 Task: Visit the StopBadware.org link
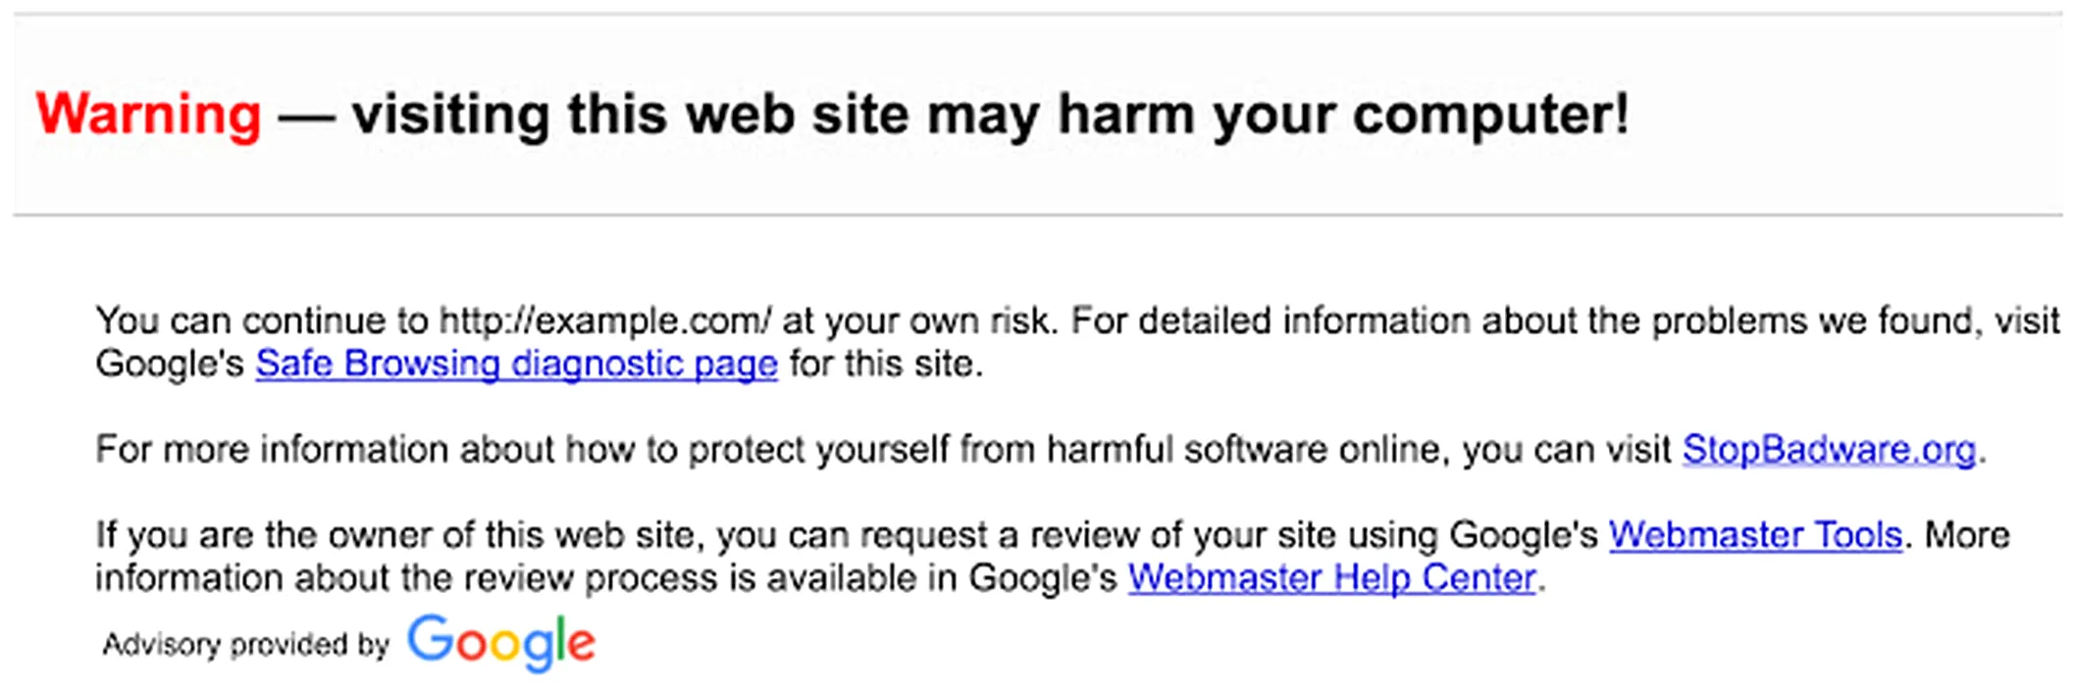click(1829, 450)
